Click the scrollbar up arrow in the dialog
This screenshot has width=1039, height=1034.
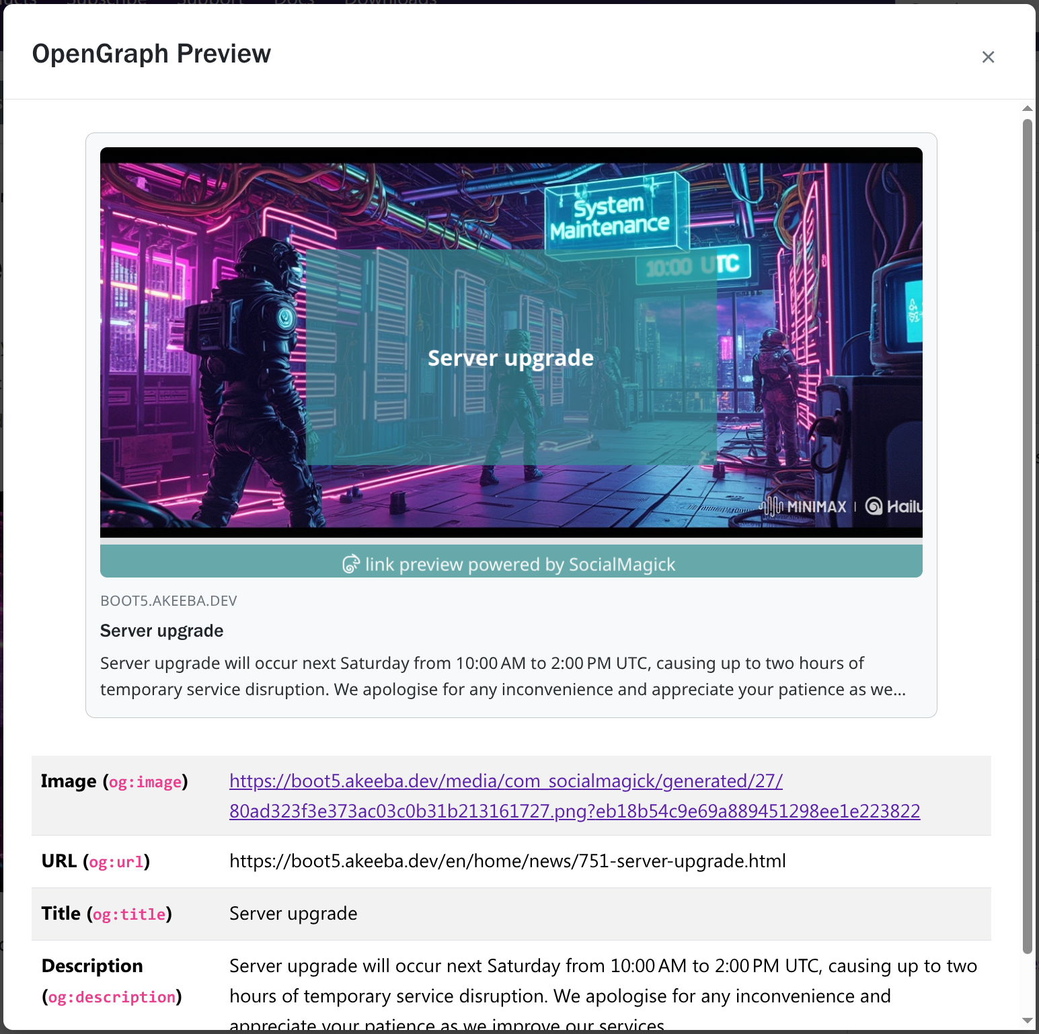click(1027, 108)
